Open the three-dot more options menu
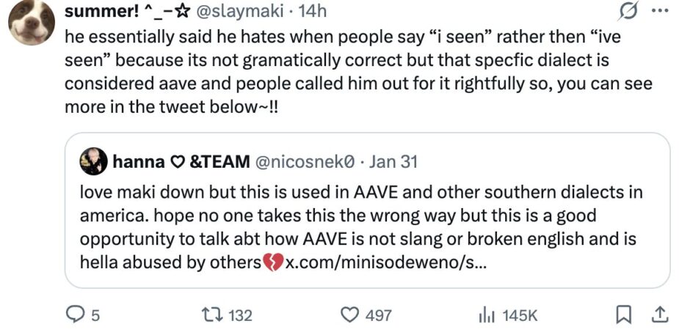This screenshot has width=679, height=332. [x=660, y=11]
